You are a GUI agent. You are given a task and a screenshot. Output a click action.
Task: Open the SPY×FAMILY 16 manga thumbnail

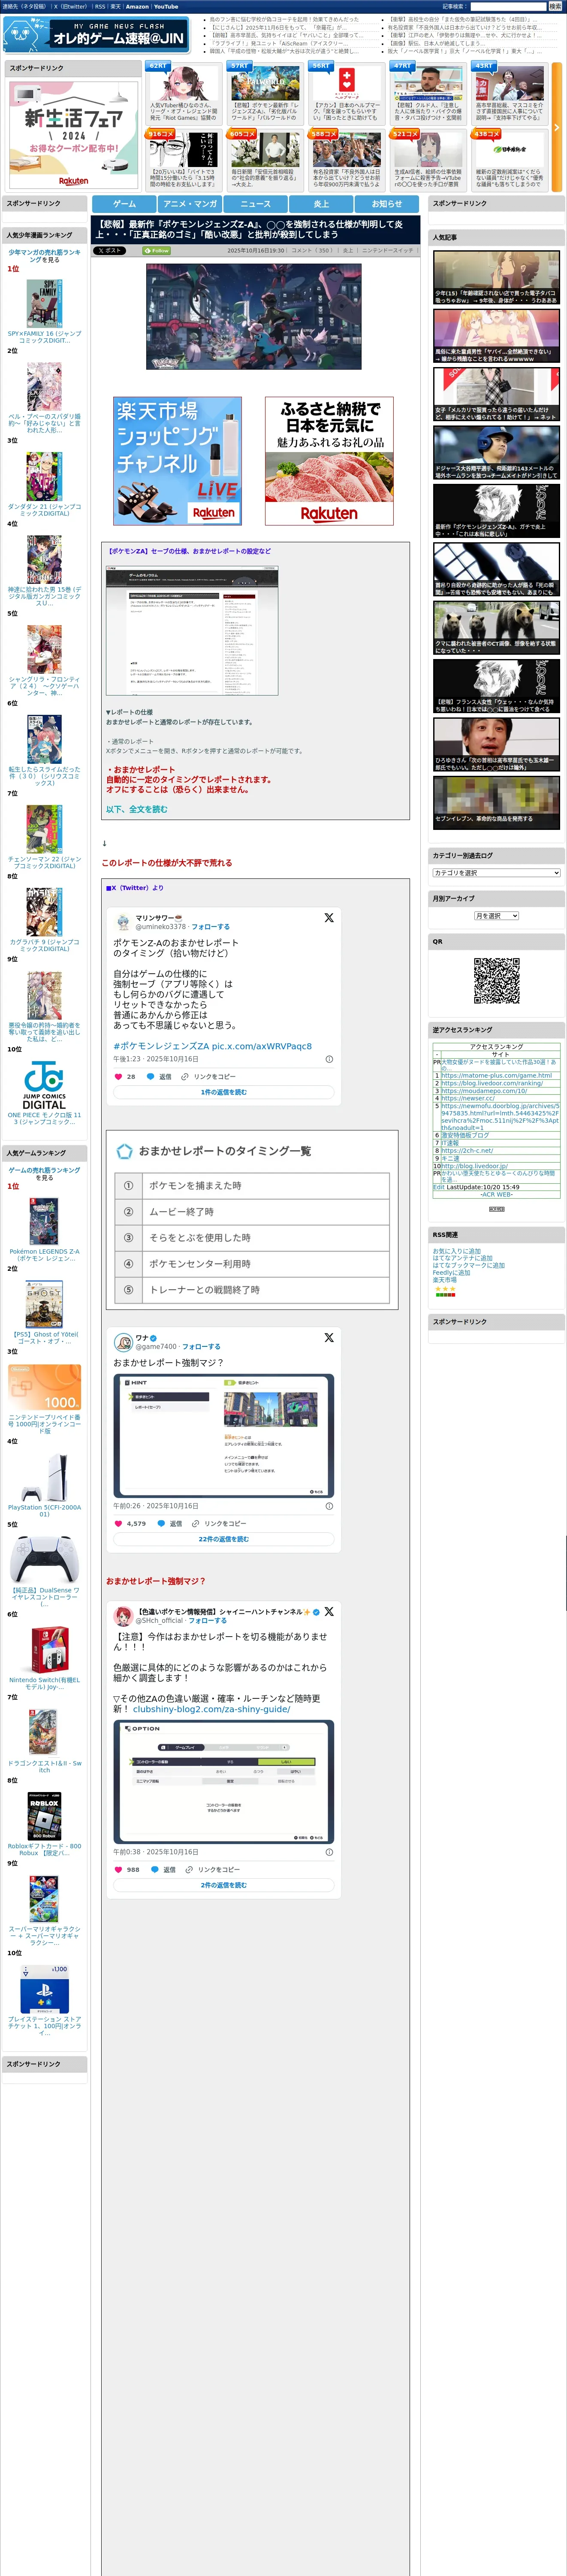click(44, 303)
